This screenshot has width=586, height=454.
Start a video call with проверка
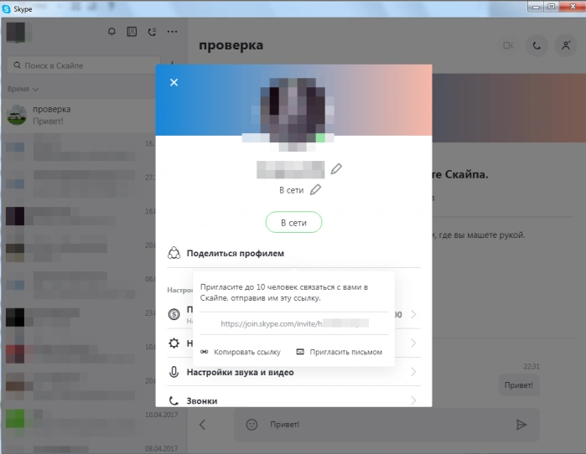click(508, 45)
